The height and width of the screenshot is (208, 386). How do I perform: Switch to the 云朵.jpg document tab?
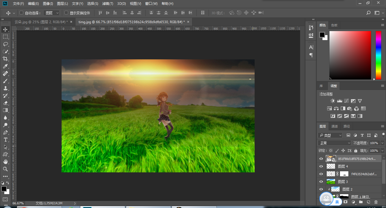point(41,22)
